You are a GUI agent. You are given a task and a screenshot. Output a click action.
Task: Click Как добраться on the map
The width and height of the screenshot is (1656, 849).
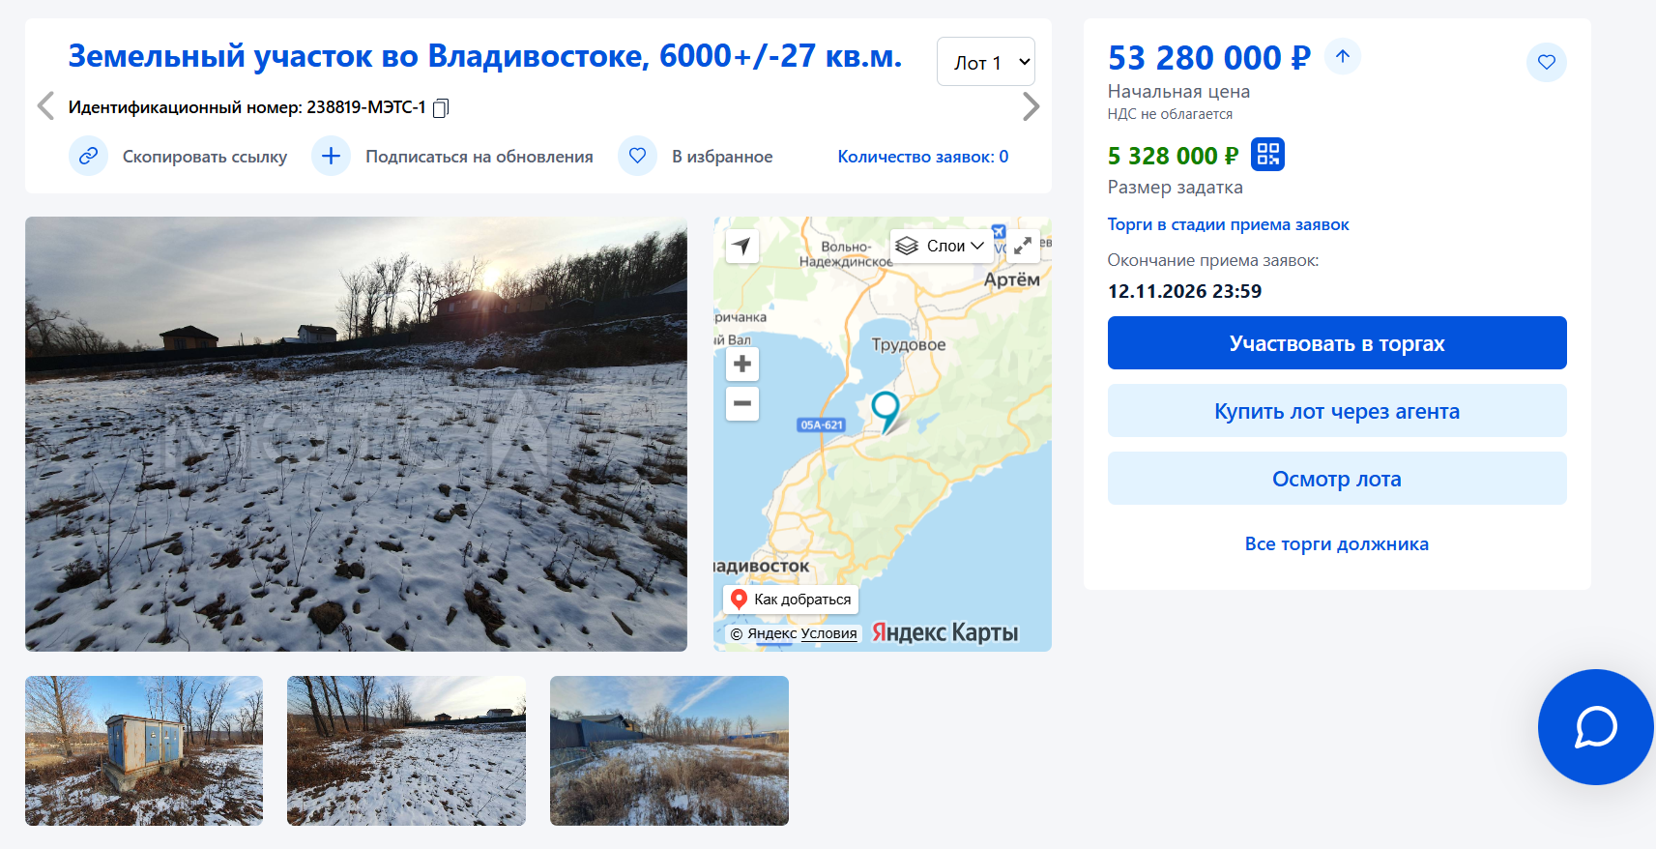pyautogui.click(x=791, y=600)
